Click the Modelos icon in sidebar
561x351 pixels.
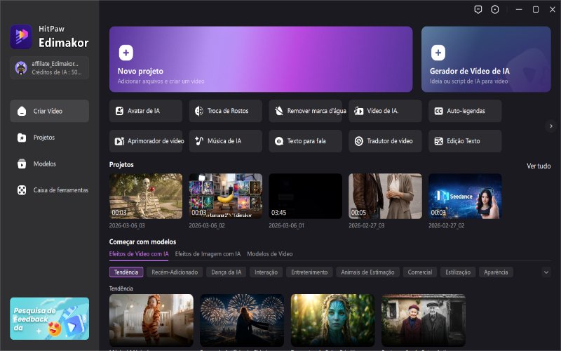pyautogui.click(x=22, y=164)
